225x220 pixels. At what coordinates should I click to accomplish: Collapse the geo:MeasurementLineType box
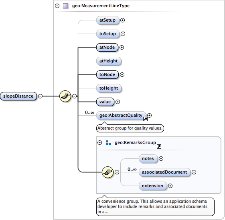point(57,6)
